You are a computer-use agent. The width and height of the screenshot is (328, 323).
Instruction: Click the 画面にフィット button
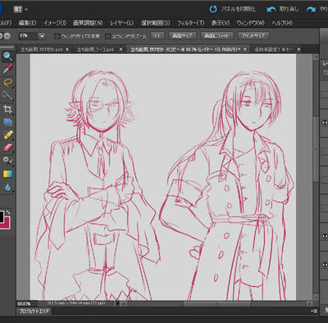[x=216, y=36]
